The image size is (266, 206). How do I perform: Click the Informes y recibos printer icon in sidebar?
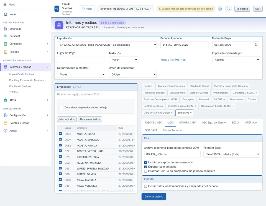tap(6, 67)
